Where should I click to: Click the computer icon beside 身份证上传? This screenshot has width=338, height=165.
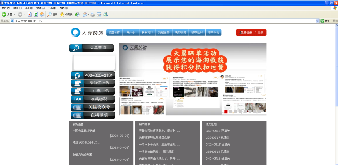coord(77,83)
